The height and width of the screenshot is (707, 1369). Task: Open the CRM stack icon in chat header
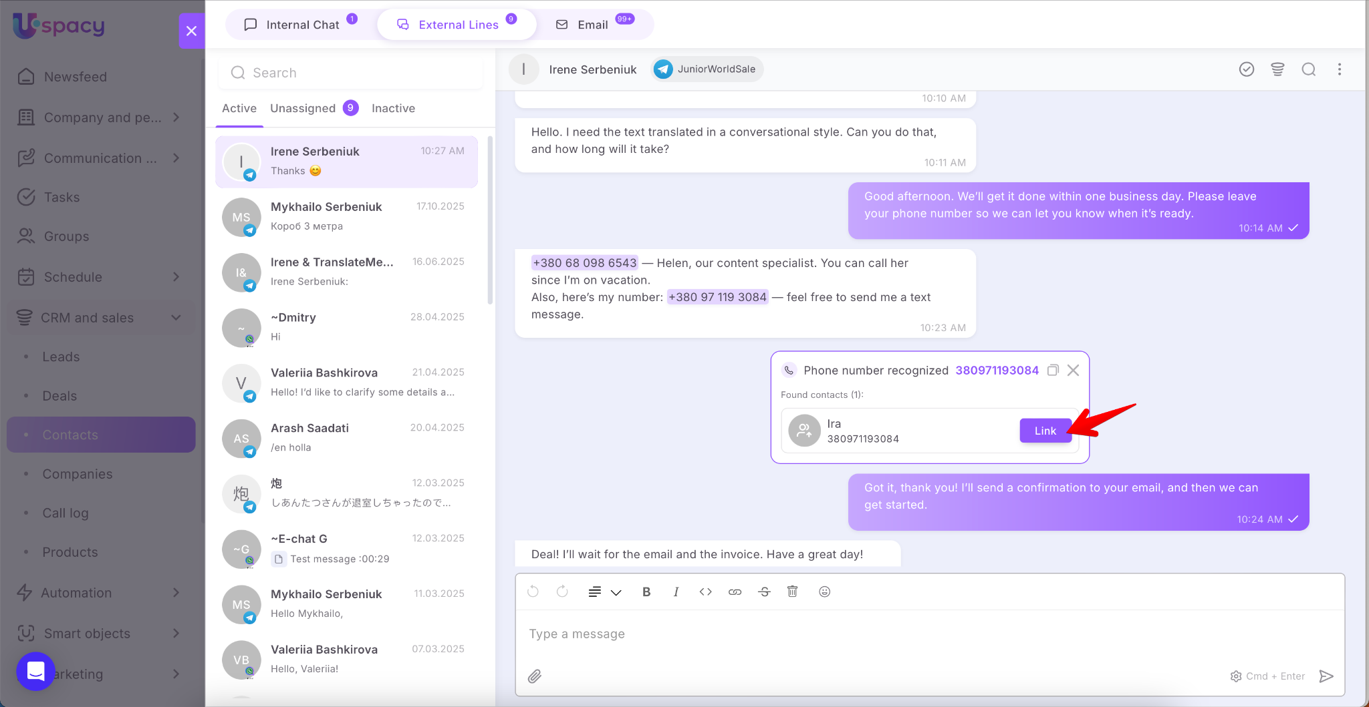point(1277,69)
